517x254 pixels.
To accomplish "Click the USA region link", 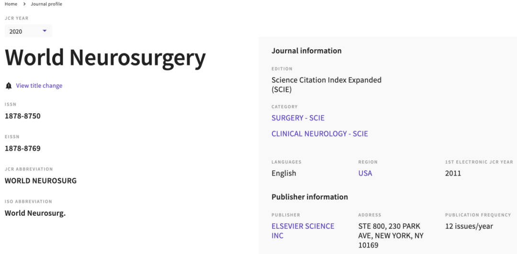I will [x=365, y=173].
